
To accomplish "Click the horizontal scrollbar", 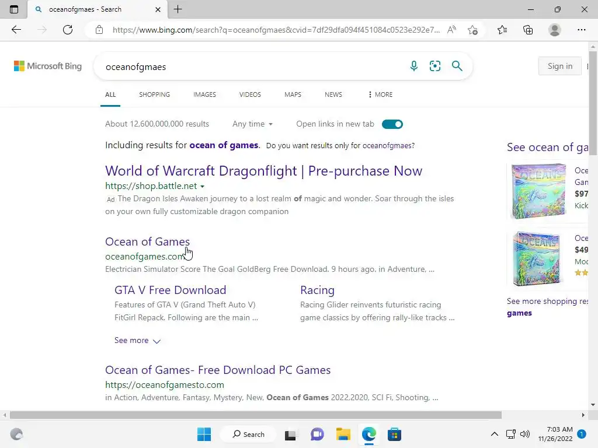I will point(256,415).
